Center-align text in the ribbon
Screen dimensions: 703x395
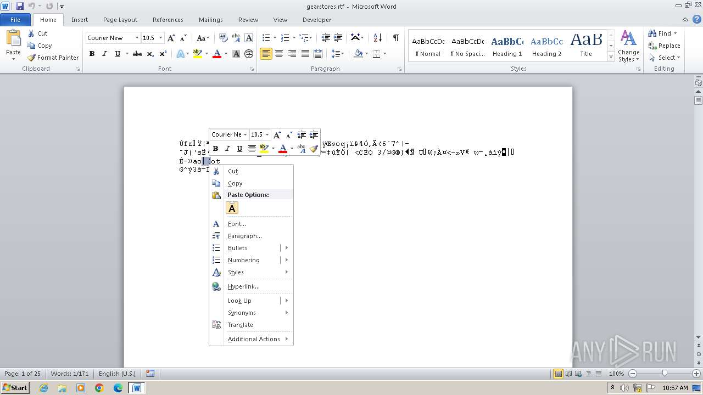pyautogui.click(x=279, y=54)
